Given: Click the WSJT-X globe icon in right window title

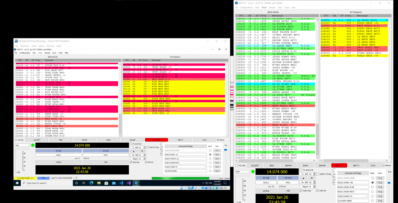Looking at the screenshot, I should (x=237, y=3).
